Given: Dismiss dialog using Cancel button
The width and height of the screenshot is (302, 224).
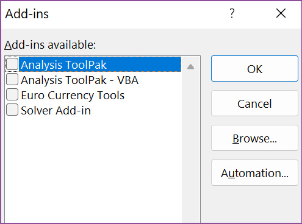Looking at the screenshot, I should pyautogui.click(x=254, y=103).
